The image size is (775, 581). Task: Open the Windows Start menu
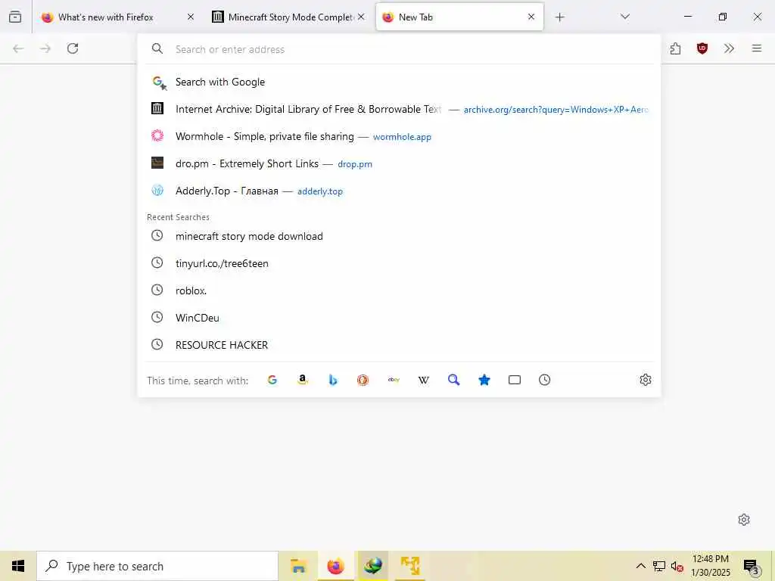click(x=18, y=566)
